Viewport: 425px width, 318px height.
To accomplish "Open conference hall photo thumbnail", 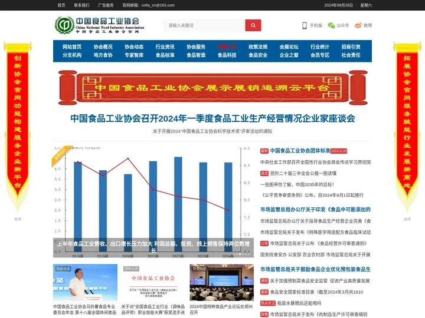I will click(x=222, y=282).
